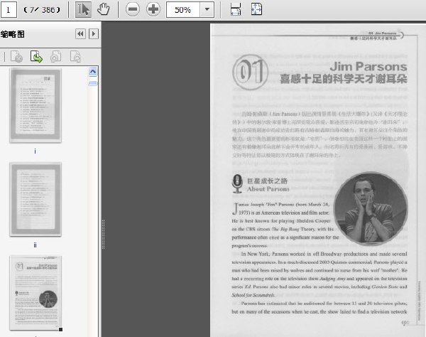The width and height of the screenshot is (426, 337).
Task: Zoom in with the plus button
Action: pyautogui.click(x=153, y=9)
